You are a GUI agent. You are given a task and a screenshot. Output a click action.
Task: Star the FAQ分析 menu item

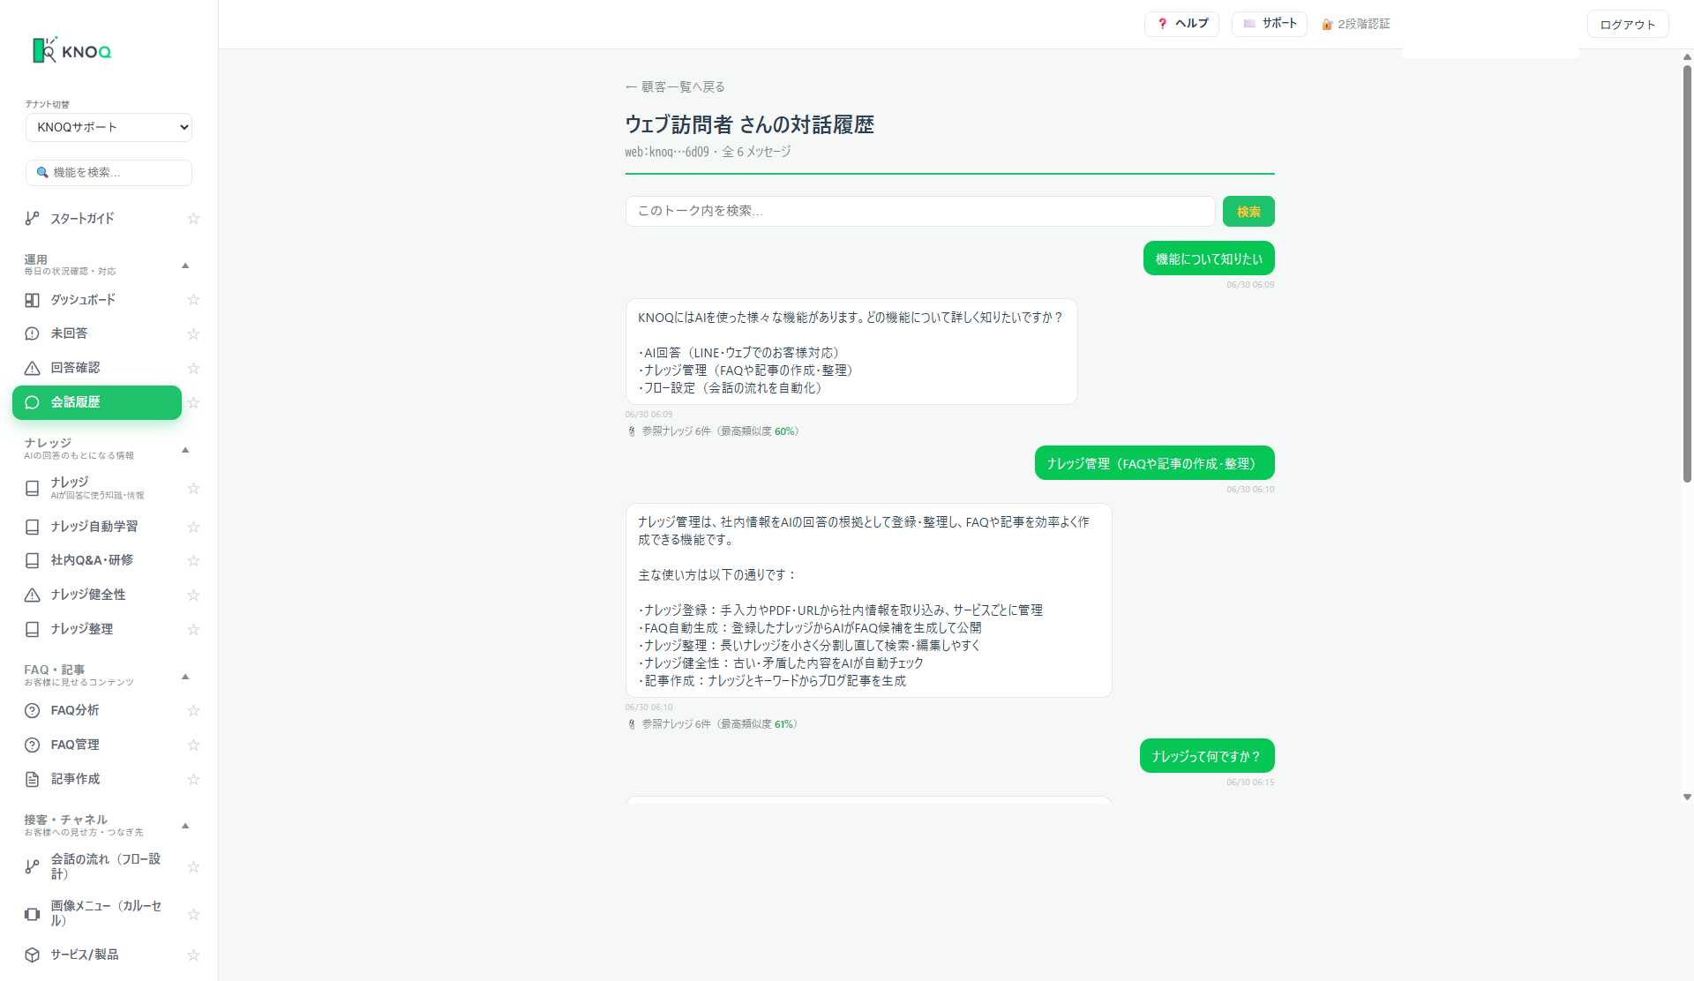[x=193, y=710]
